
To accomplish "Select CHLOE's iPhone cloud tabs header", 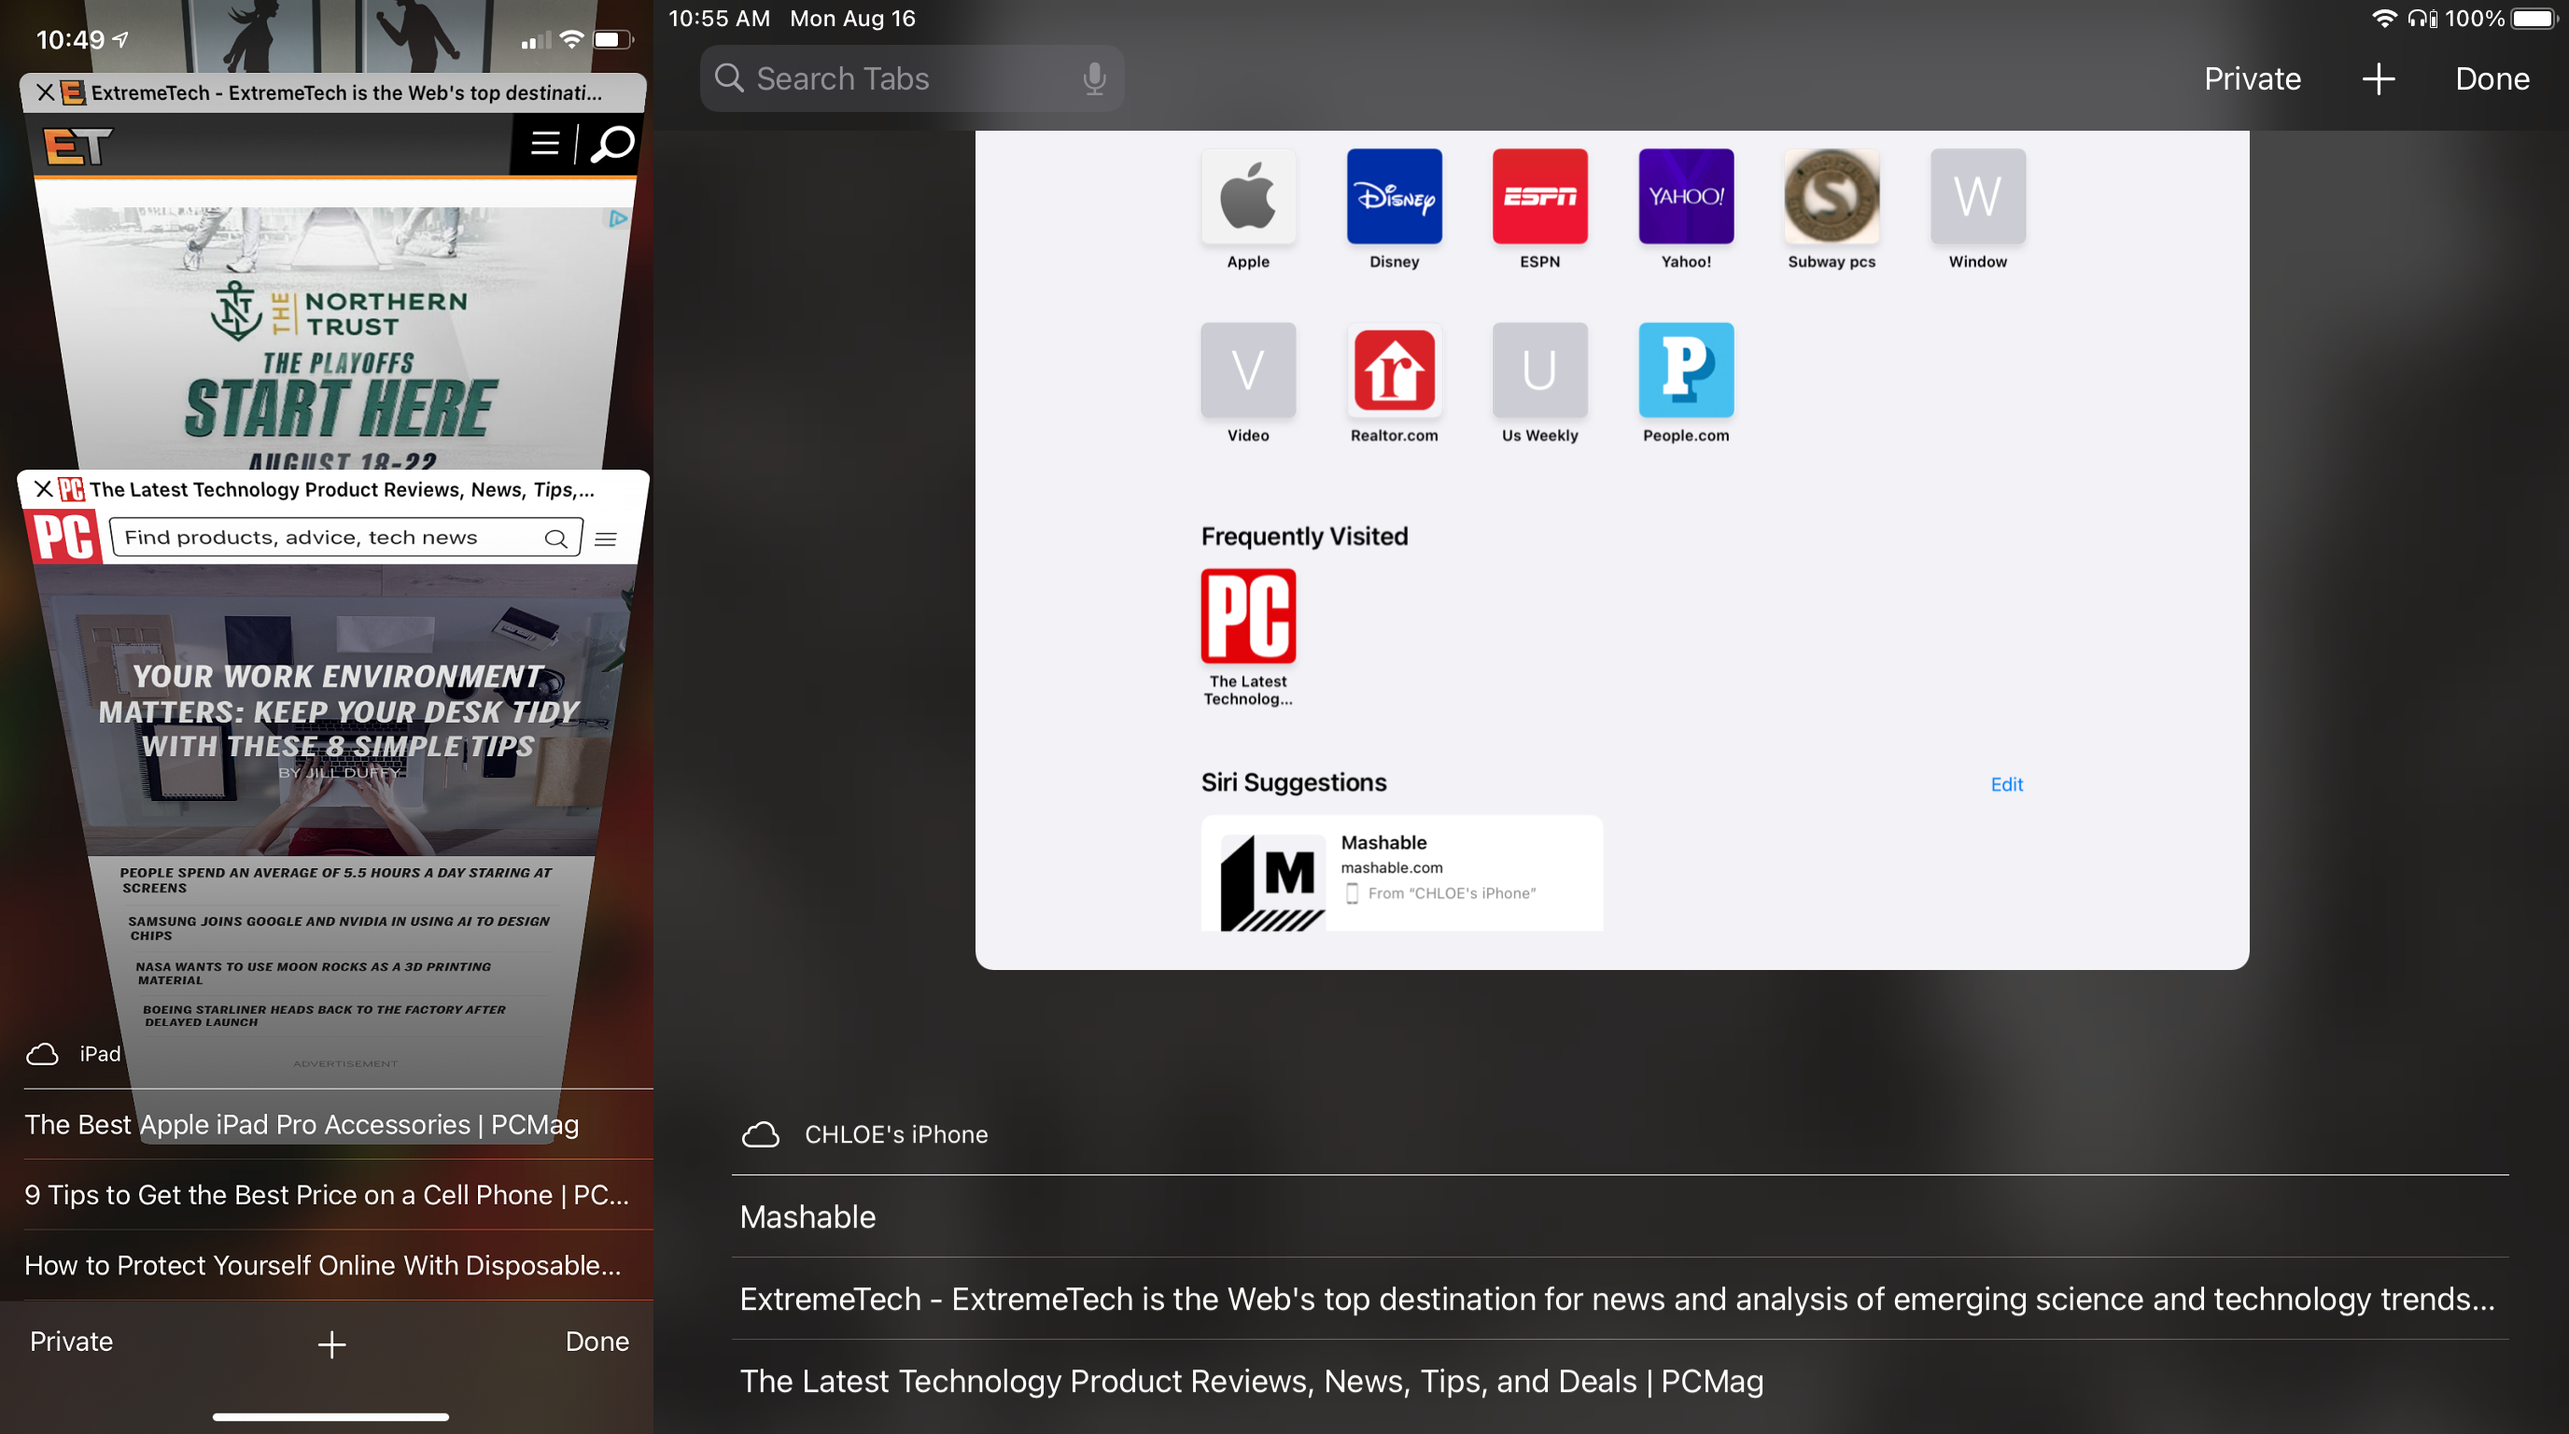I will point(864,1133).
